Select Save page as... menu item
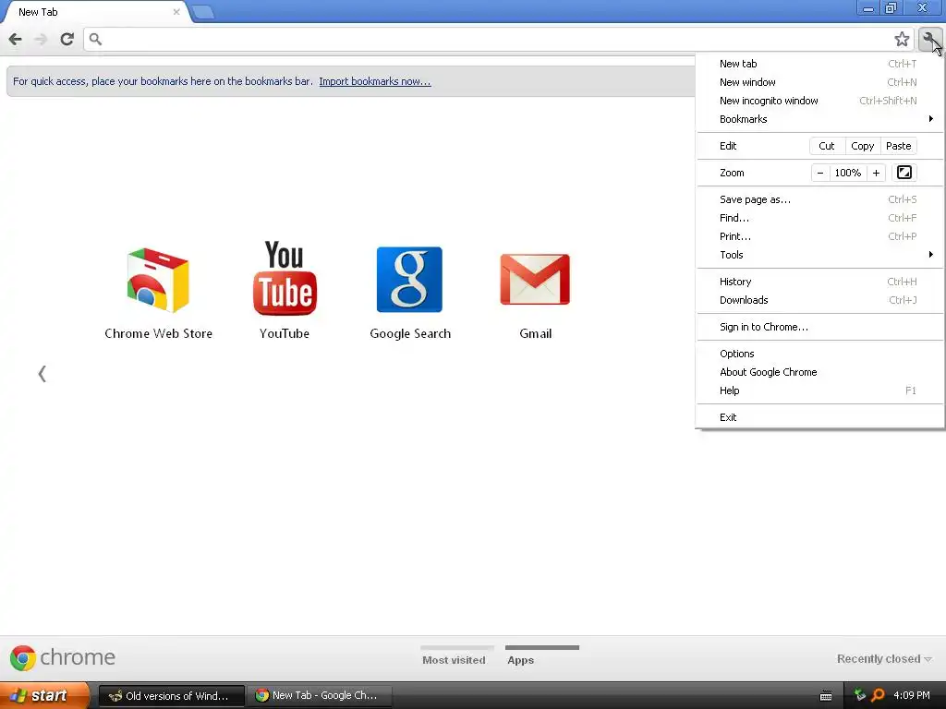Screen dimensions: 946x709 click(820, 199)
